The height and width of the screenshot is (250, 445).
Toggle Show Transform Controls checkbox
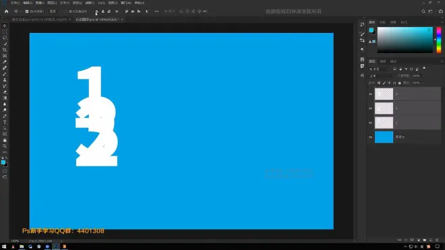coord(66,11)
